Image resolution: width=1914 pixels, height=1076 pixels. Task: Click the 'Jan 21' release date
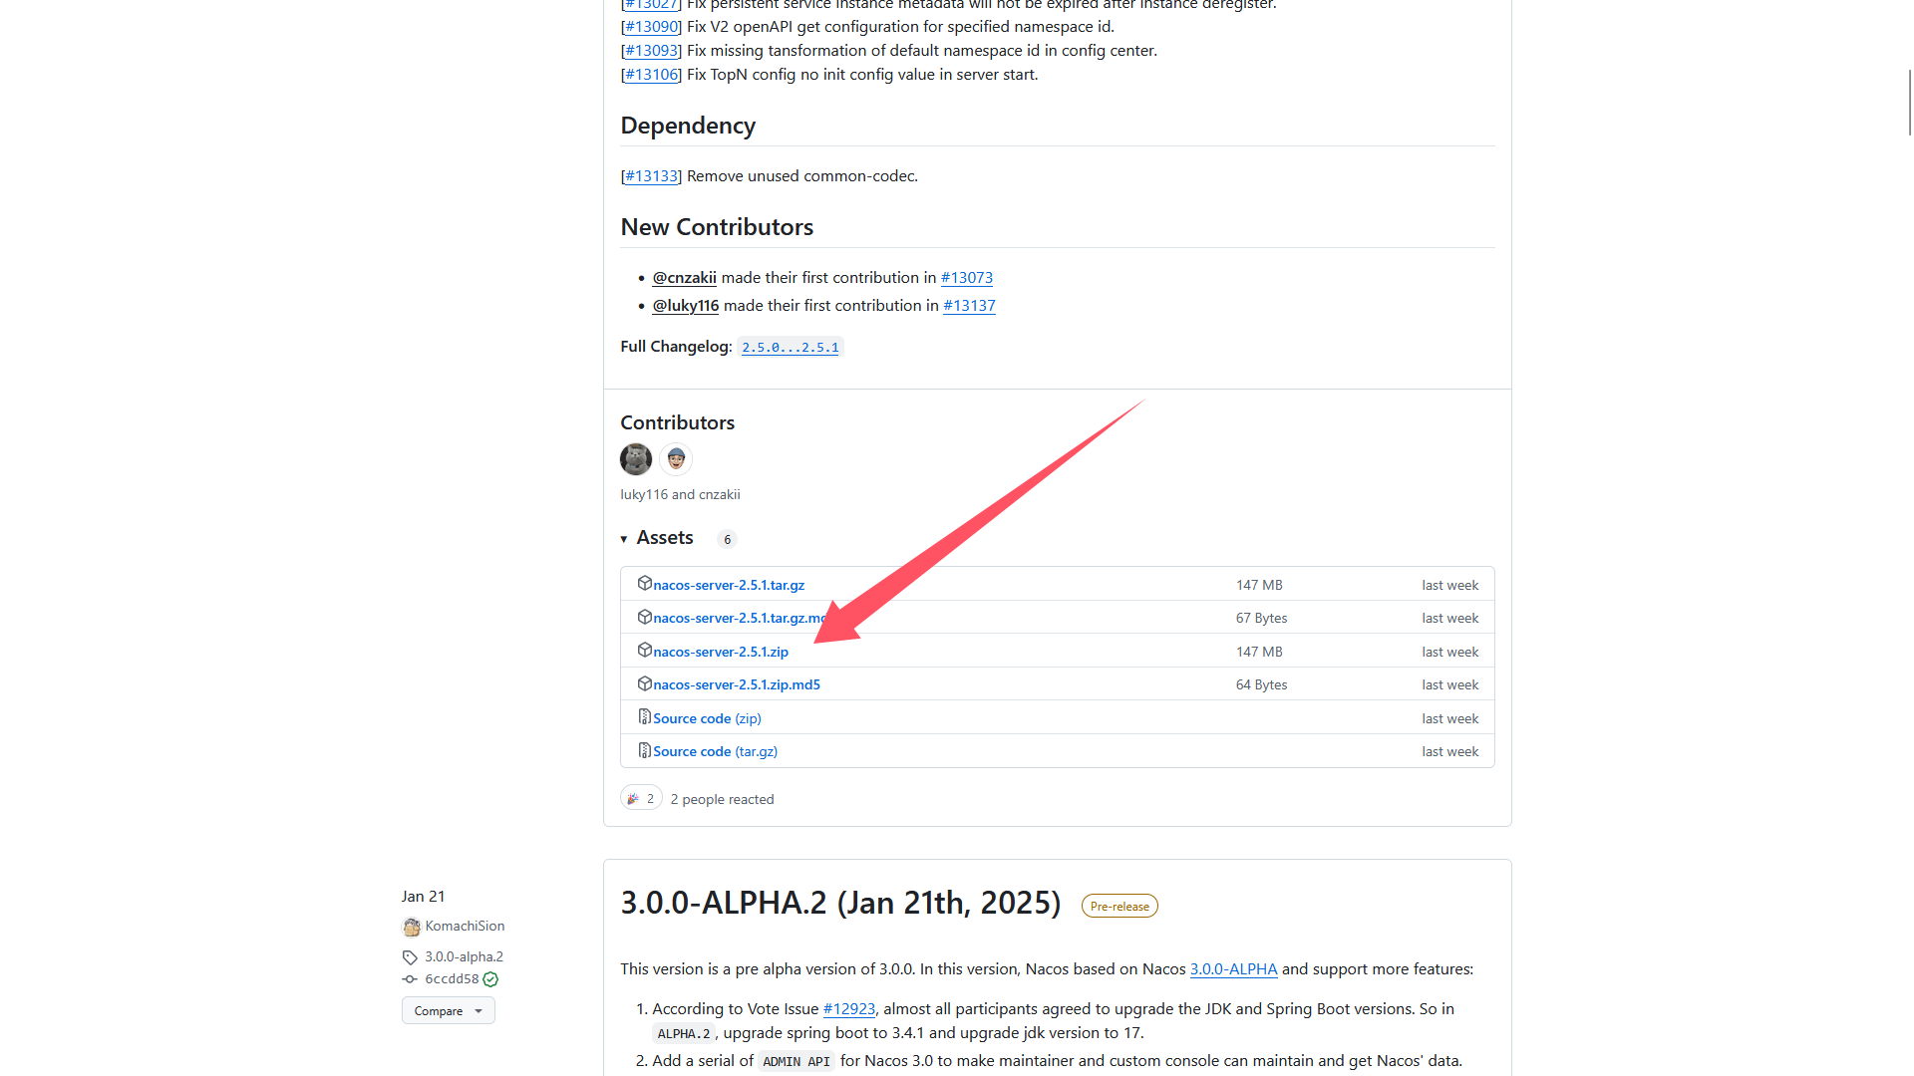[423, 897]
